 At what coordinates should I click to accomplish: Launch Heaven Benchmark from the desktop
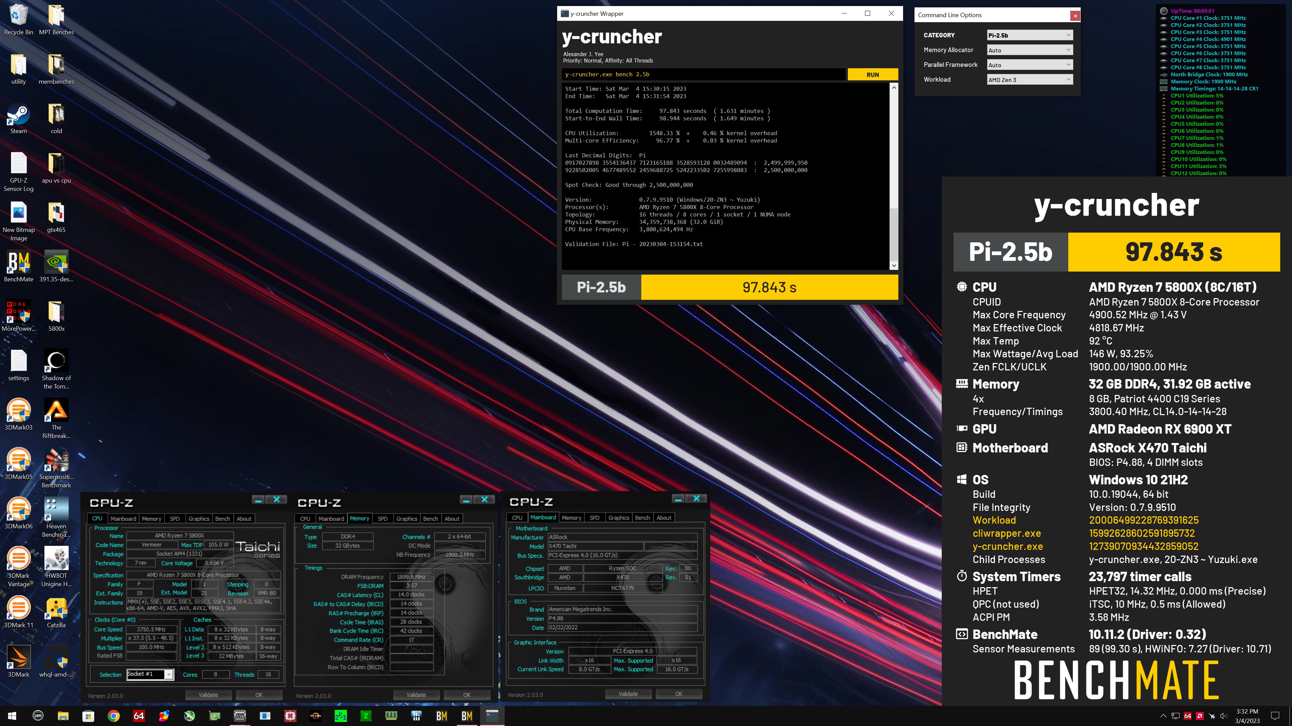(56, 518)
